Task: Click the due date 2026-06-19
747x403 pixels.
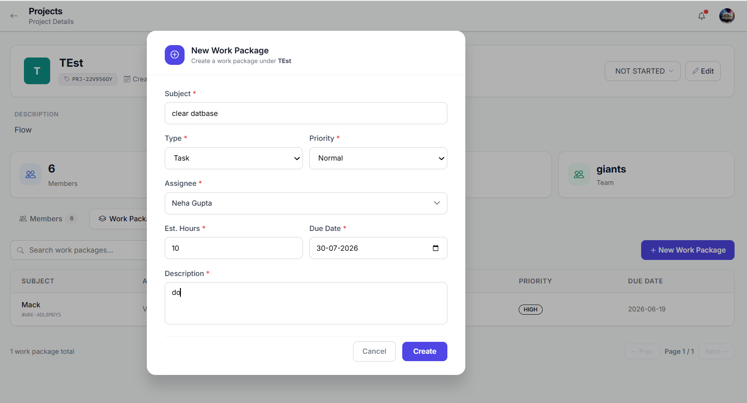Action: pos(647,309)
